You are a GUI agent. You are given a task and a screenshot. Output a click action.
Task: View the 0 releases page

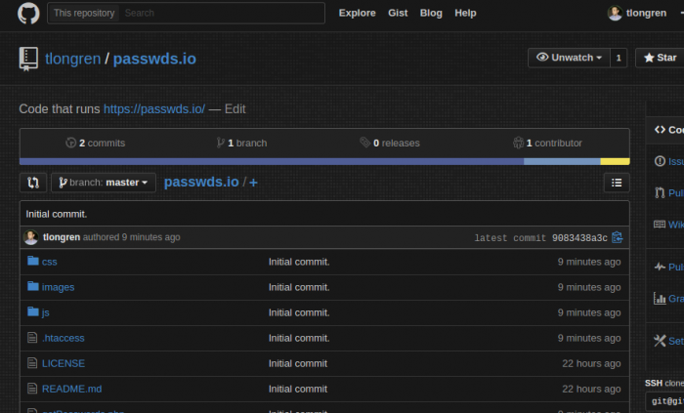pyautogui.click(x=390, y=143)
